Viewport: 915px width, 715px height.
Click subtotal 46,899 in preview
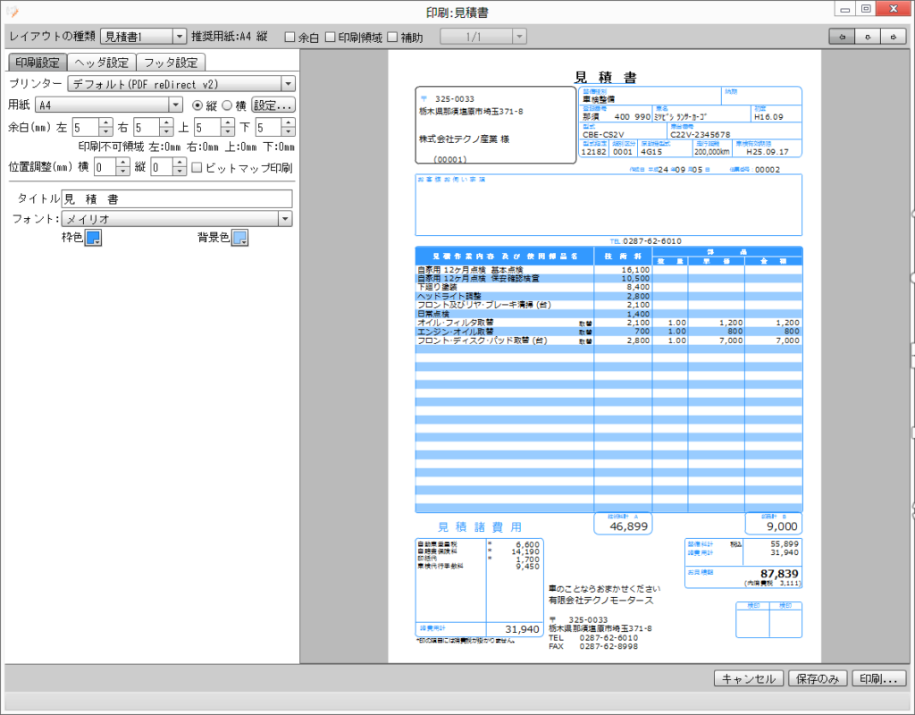pyautogui.click(x=628, y=526)
